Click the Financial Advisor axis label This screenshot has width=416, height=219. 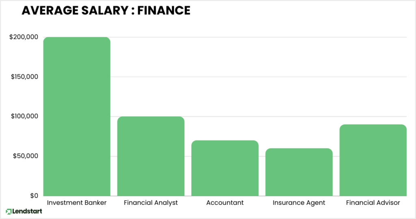tap(373, 203)
